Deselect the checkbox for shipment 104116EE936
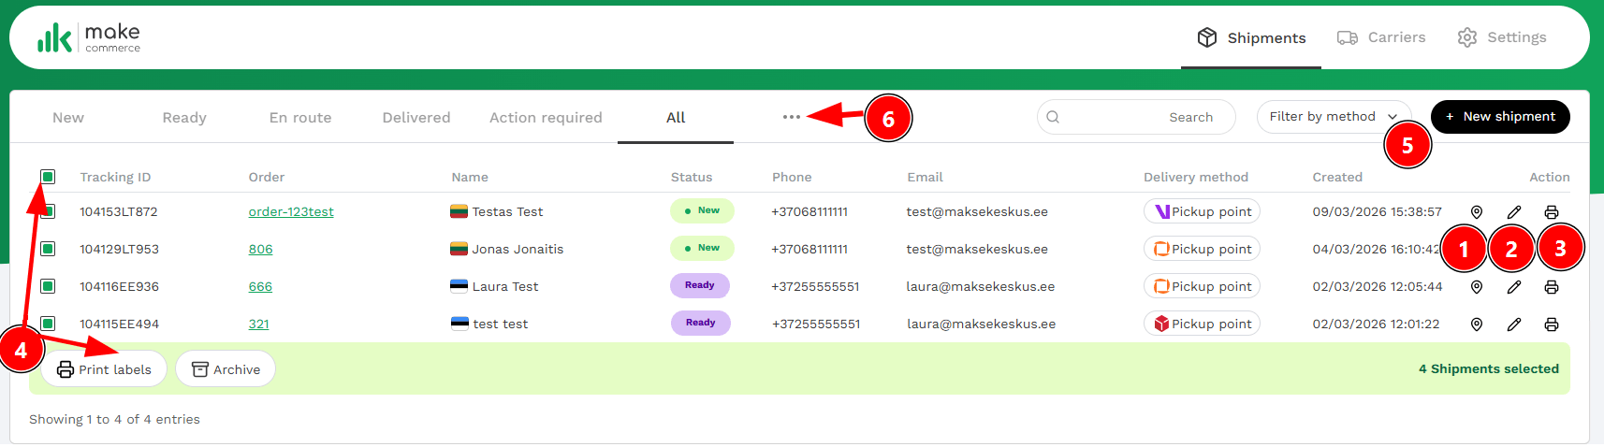The width and height of the screenshot is (1604, 447). click(x=48, y=286)
